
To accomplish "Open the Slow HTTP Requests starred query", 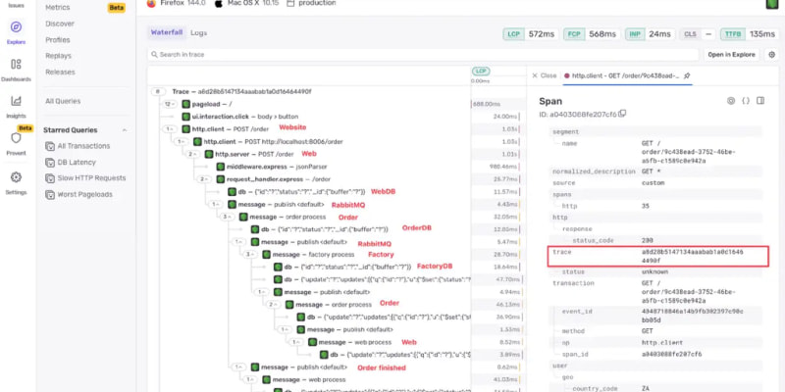I will 91,178.
